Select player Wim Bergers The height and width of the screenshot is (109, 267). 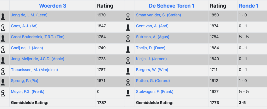(x=151, y=70)
